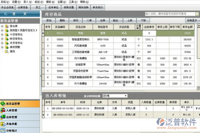Expand the 库存预警 tree node

[2, 47]
